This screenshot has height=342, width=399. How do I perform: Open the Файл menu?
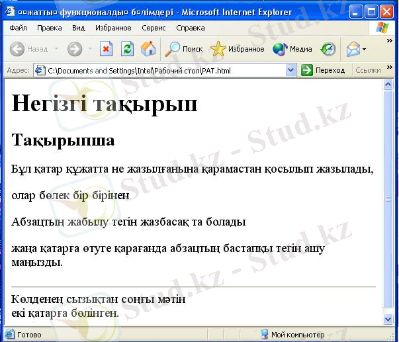(x=19, y=28)
